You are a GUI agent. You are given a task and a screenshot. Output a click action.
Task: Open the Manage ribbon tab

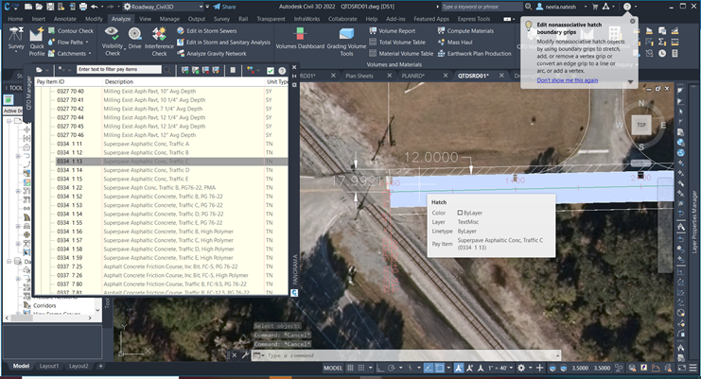pos(169,19)
